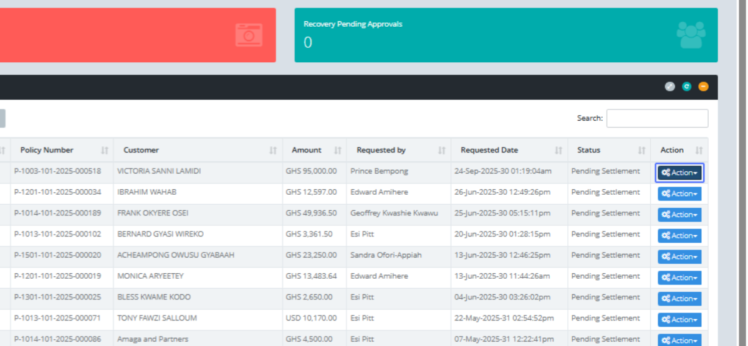Click the teal refresh panel icon

(686, 87)
